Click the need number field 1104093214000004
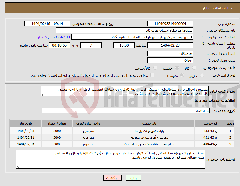Screen dimensions: 240x186 [170, 24]
